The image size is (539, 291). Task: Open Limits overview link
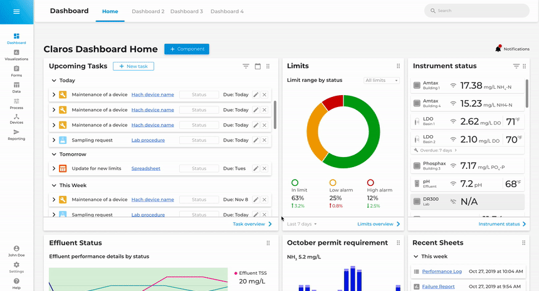379,224
